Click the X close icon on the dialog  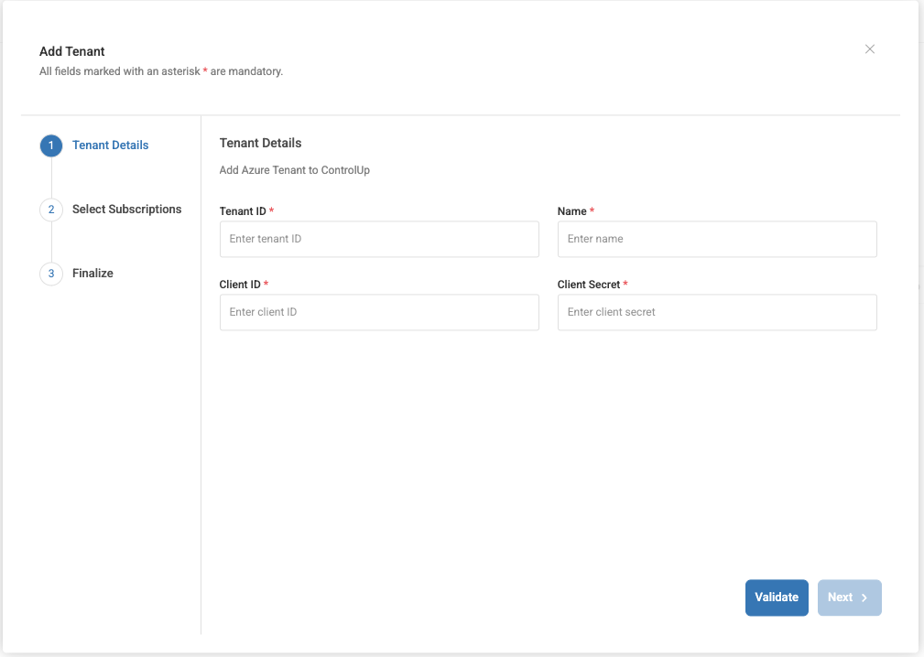[869, 48]
